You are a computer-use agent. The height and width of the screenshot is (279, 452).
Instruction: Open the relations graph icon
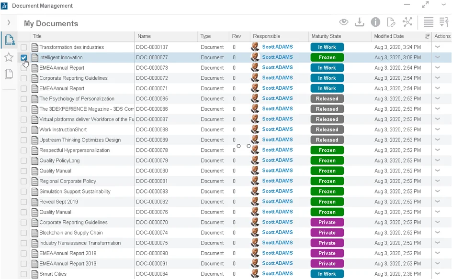407,22
